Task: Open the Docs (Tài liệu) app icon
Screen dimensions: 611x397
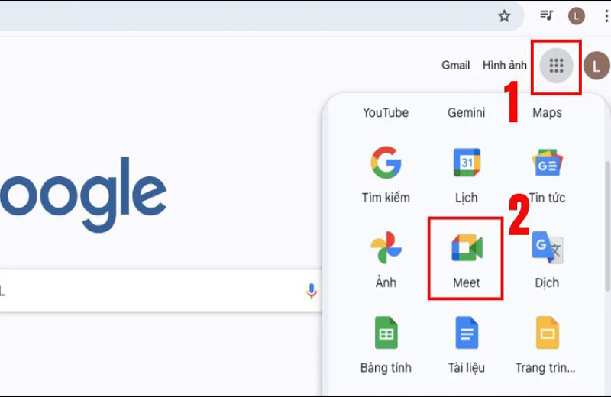Action: tap(467, 332)
